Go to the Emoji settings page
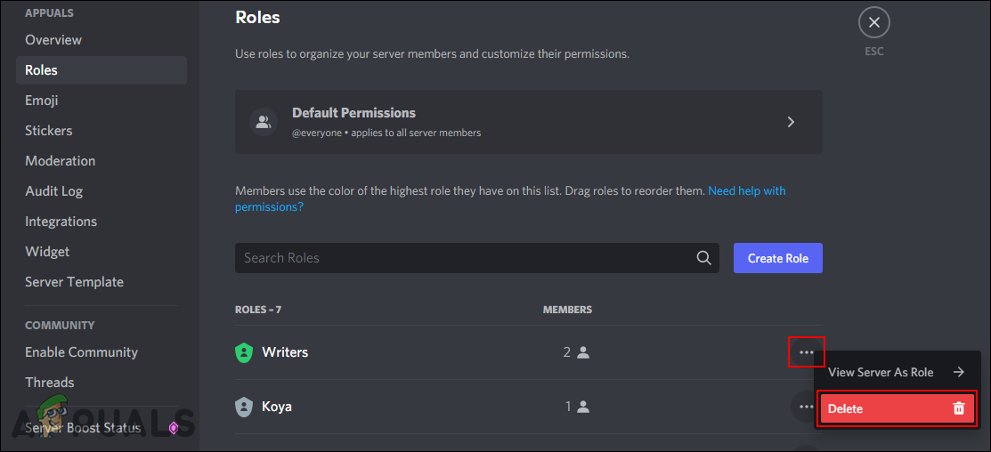 (42, 101)
